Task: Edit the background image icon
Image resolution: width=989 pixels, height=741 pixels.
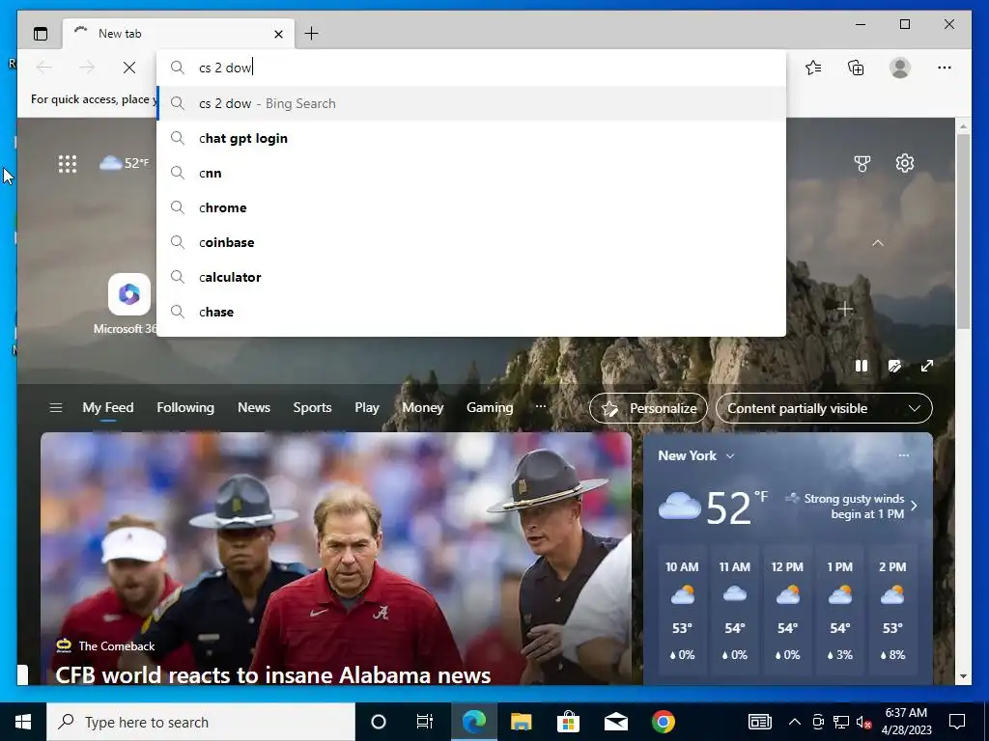Action: (894, 366)
